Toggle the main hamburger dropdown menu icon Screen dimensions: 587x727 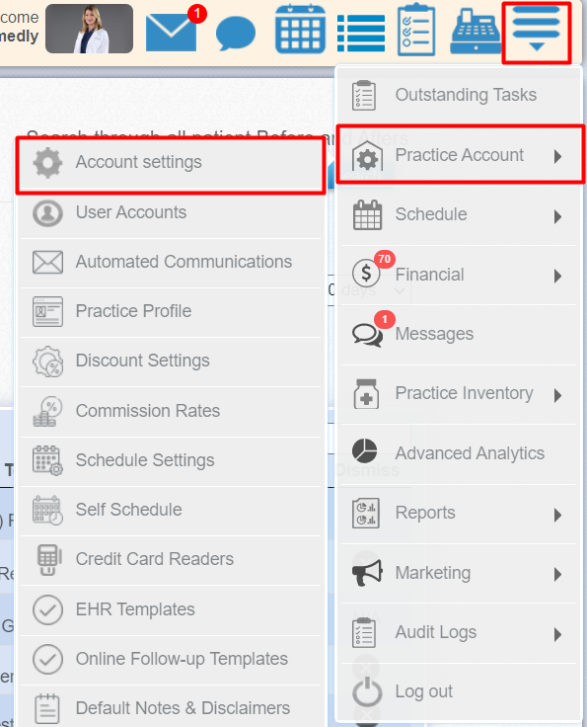click(x=536, y=30)
